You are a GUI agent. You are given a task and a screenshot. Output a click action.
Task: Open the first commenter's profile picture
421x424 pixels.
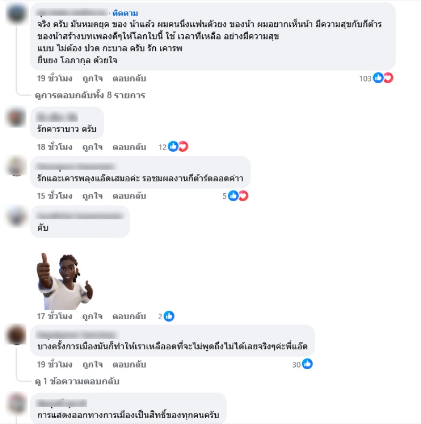point(16,13)
